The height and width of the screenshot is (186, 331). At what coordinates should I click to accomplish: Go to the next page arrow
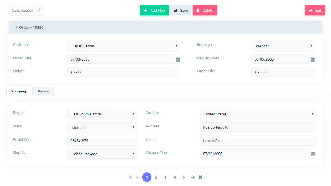click(193, 177)
